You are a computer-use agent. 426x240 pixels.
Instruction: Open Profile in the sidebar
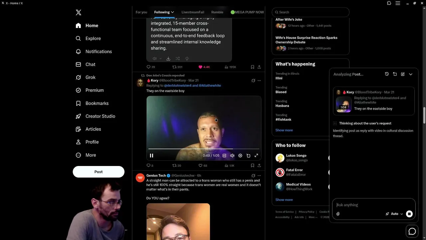(87, 142)
